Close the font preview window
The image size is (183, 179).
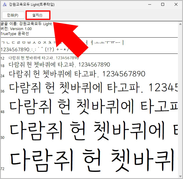176,5
